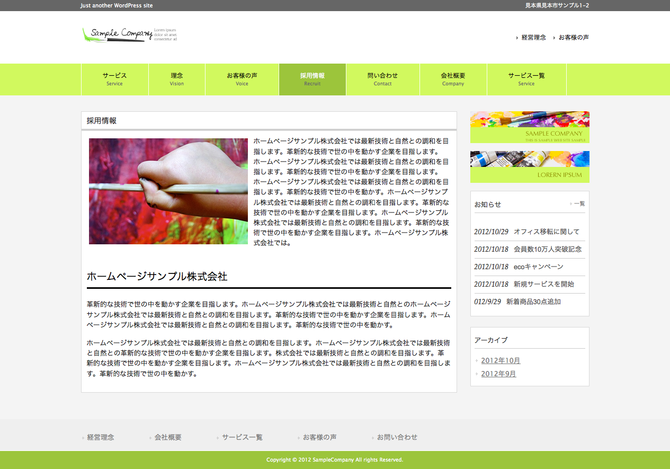Image resolution: width=670 pixels, height=469 pixels.
Task: Open サービス一覧 Service nav item
Action: tap(526, 79)
